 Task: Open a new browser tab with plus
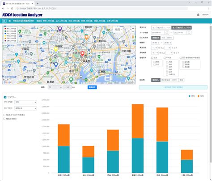[38, 4]
